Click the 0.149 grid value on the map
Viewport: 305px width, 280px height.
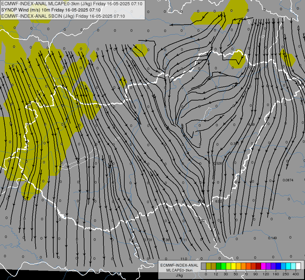272,238
